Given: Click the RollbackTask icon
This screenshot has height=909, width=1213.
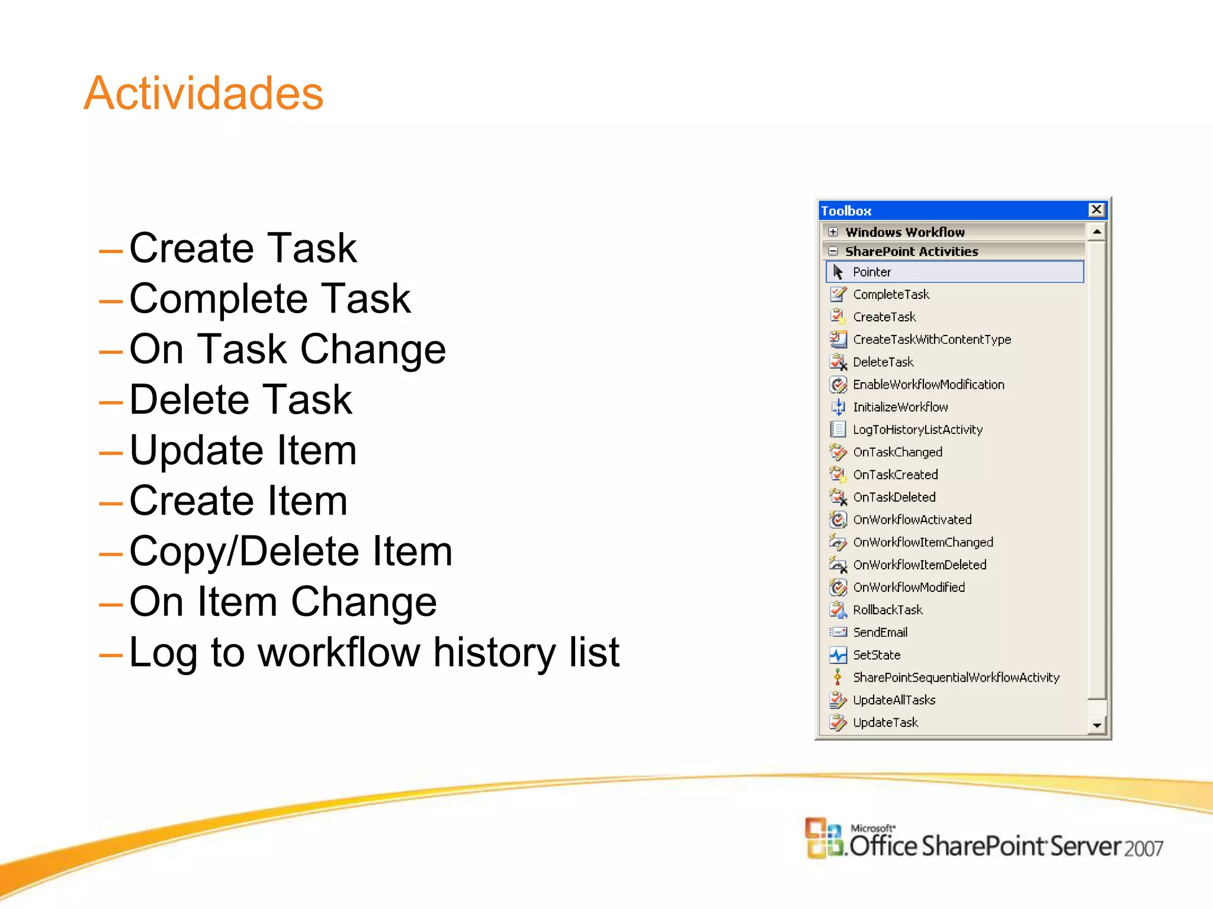Looking at the screenshot, I should click(838, 609).
